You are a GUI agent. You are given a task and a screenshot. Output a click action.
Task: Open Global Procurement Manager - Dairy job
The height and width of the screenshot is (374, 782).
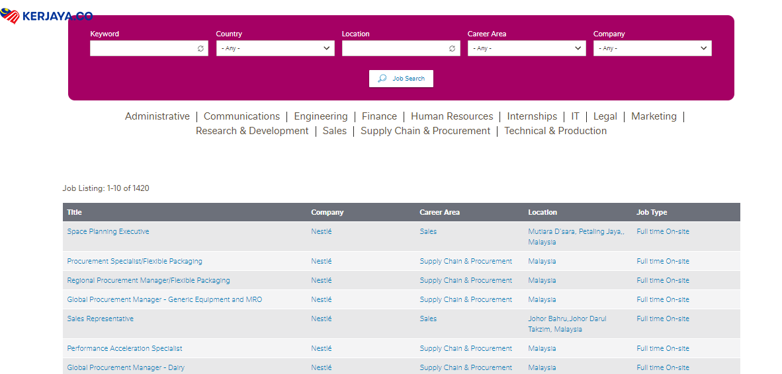tap(126, 367)
